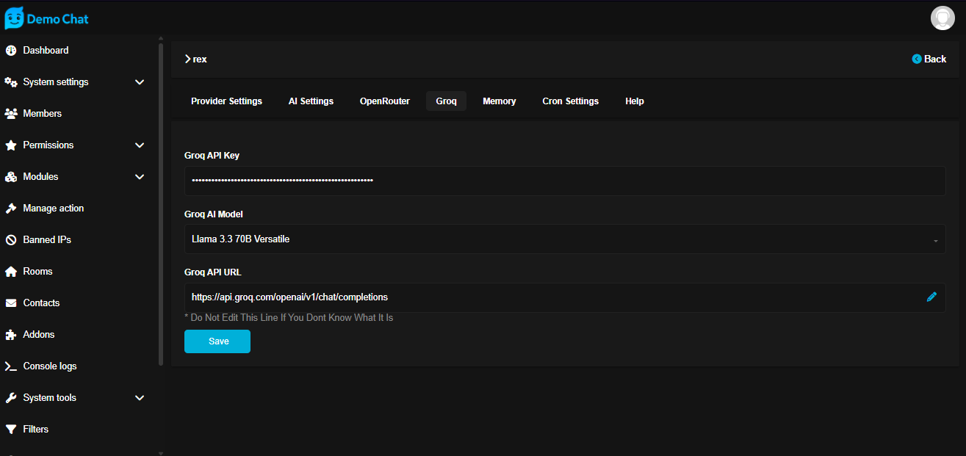The height and width of the screenshot is (456, 966).
Task: Open the Cron Settings tab
Action: [x=570, y=101]
